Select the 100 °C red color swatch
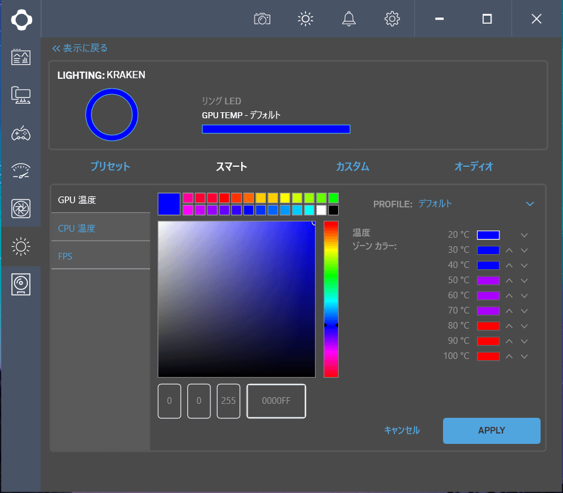The height and width of the screenshot is (493, 563). coord(488,357)
